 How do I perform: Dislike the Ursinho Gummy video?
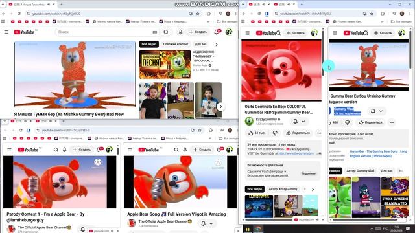[x=348, y=122]
